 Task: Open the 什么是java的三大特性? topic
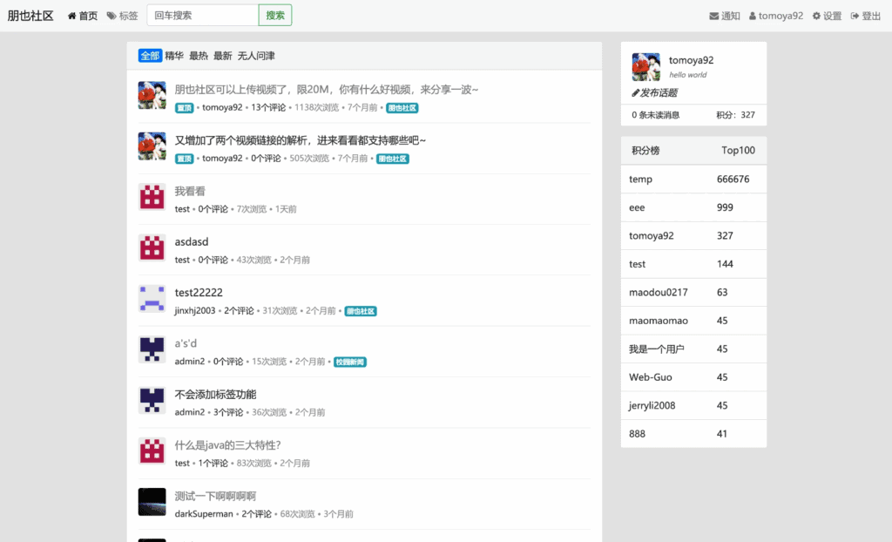click(x=227, y=445)
